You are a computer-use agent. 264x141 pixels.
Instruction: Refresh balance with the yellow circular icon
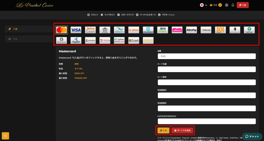point(220,5)
